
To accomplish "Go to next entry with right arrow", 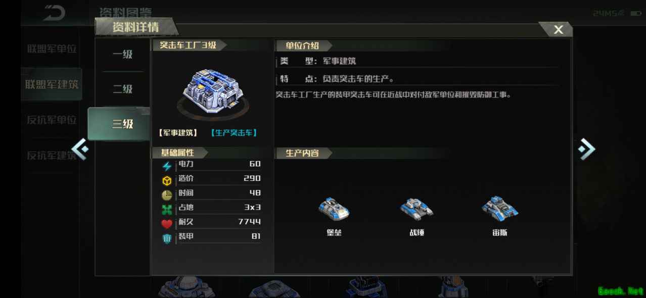I will point(587,148).
